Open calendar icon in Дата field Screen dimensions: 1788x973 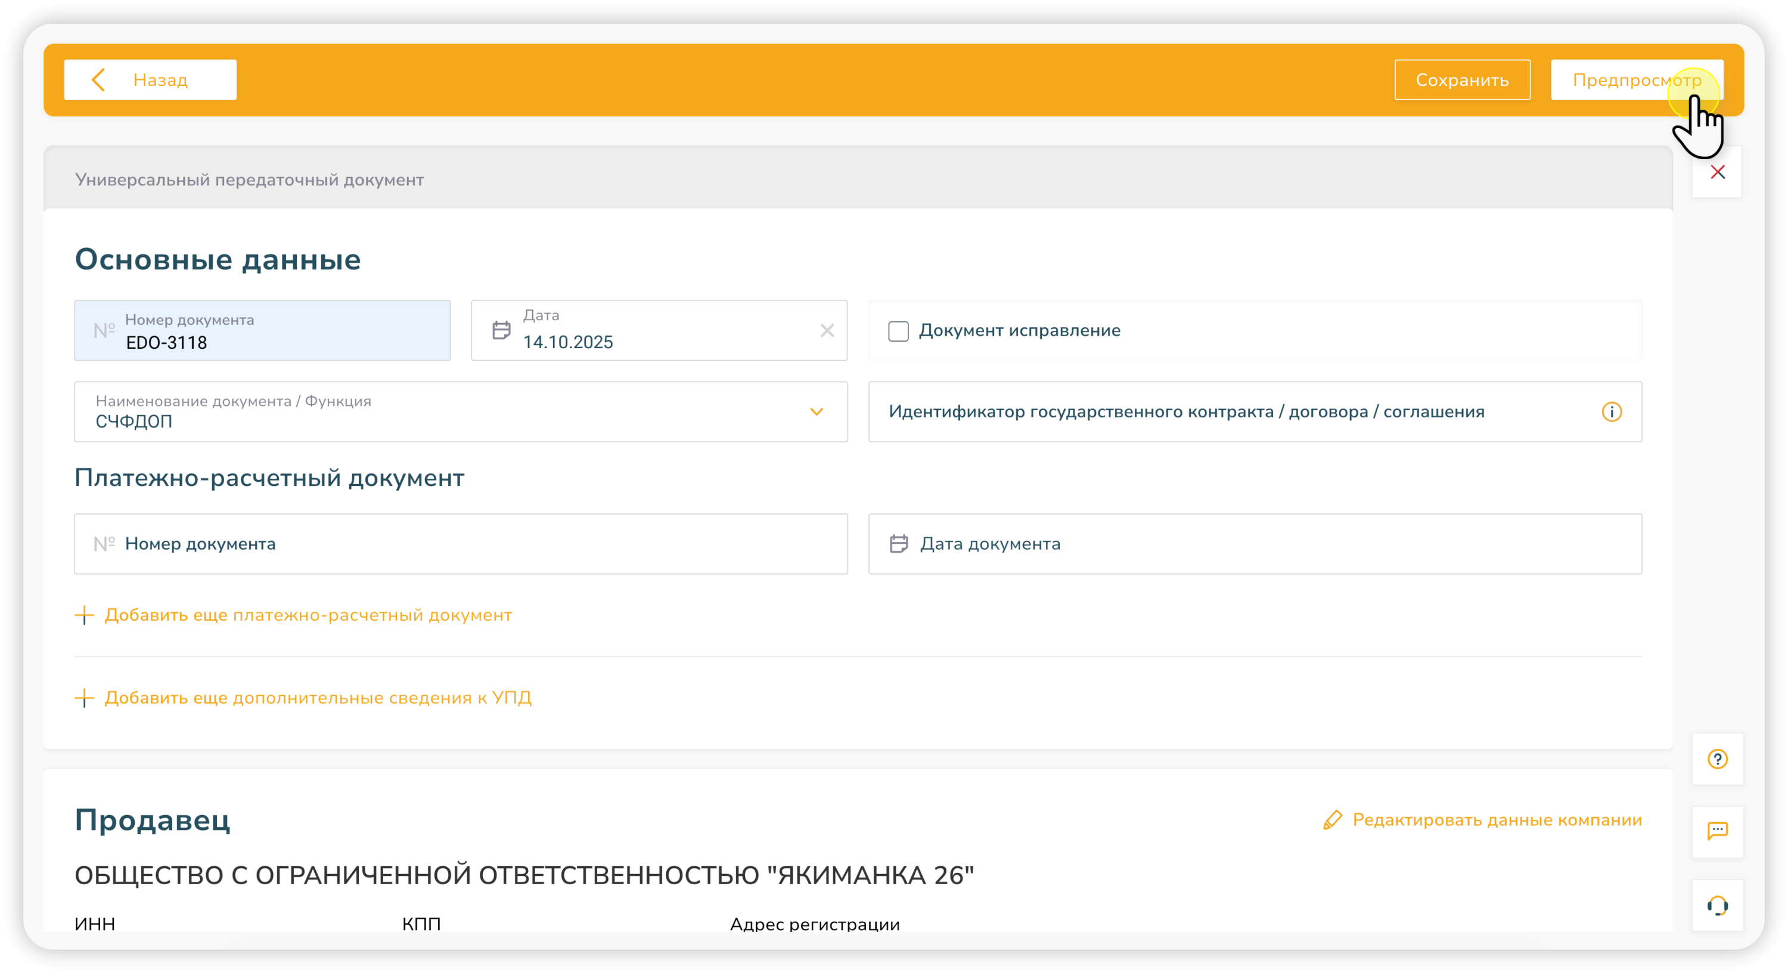click(x=501, y=330)
